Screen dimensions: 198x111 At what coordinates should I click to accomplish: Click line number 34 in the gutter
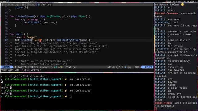click(x=6, y=16)
